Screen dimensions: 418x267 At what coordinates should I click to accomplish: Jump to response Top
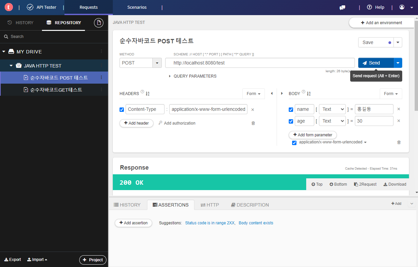click(x=317, y=184)
